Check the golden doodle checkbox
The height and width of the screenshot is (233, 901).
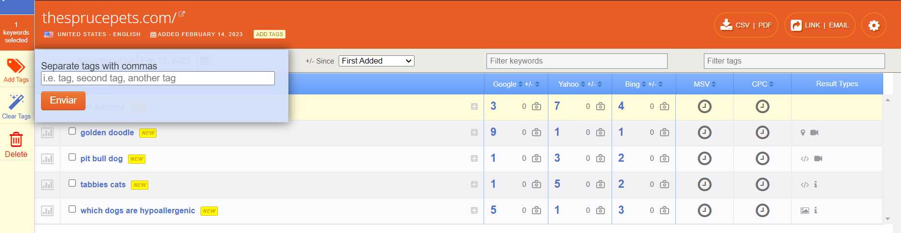(72, 131)
